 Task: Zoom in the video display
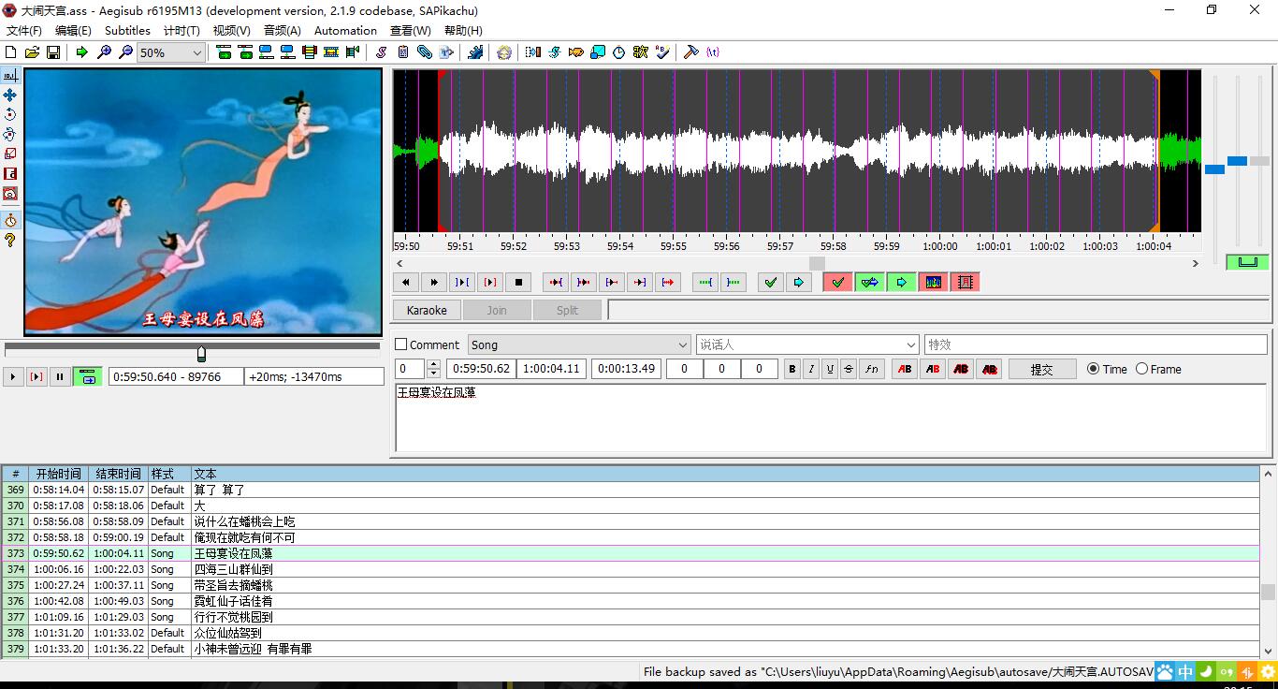coord(104,52)
